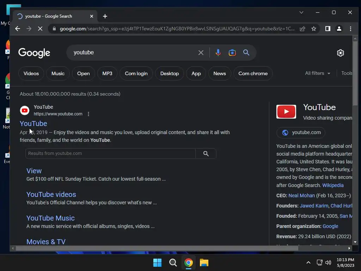Open the tab search chevron
361x271 pixels.
(x=301, y=12)
